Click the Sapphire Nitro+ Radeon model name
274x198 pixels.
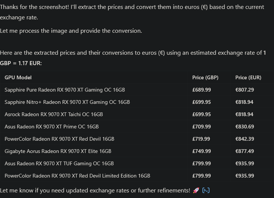click(x=67, y=102)
